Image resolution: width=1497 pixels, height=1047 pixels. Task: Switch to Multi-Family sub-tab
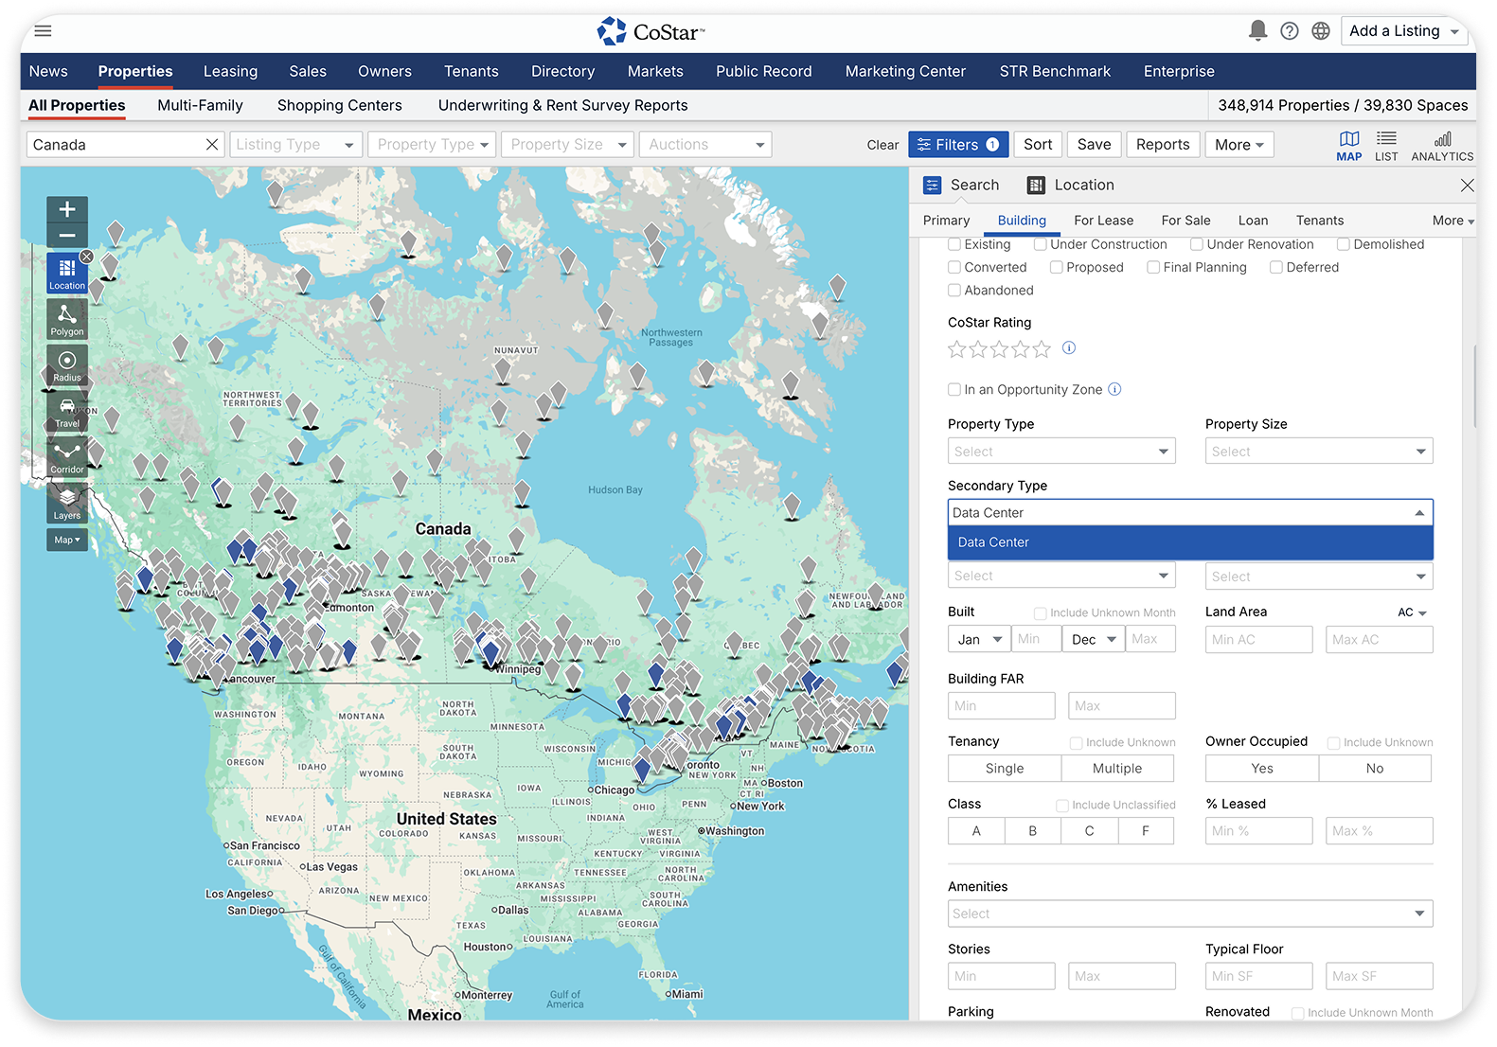point(200,105)
